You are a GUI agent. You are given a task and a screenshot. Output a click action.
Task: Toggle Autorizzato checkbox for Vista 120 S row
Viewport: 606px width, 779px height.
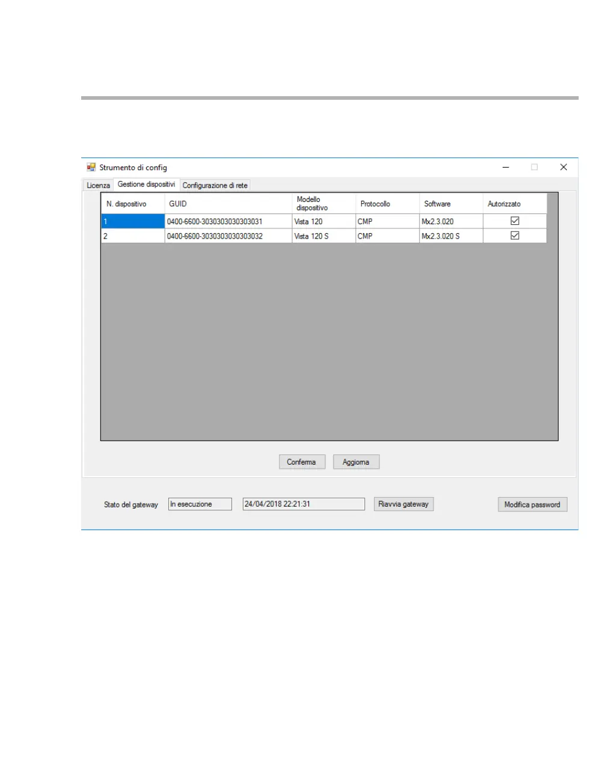[515, 236]
